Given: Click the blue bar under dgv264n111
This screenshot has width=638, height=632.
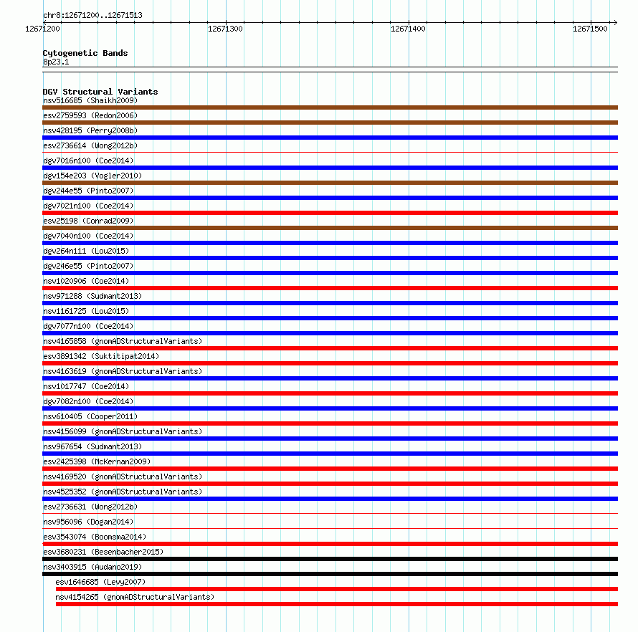Looking at the screenshot, I should pyautogui.click(x=330, y=258).
